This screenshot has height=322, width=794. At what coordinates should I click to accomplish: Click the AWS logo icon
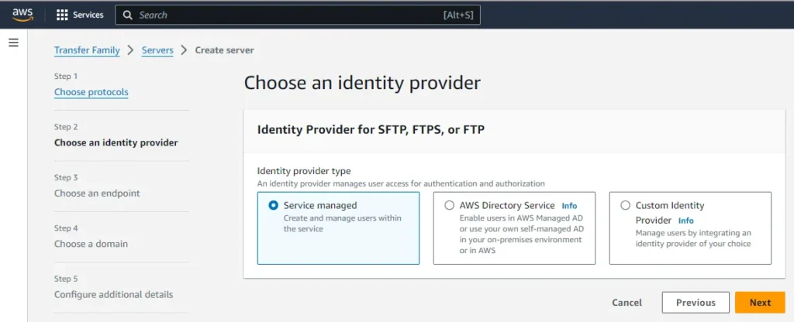pyautogui.click(x=22, y=14)
